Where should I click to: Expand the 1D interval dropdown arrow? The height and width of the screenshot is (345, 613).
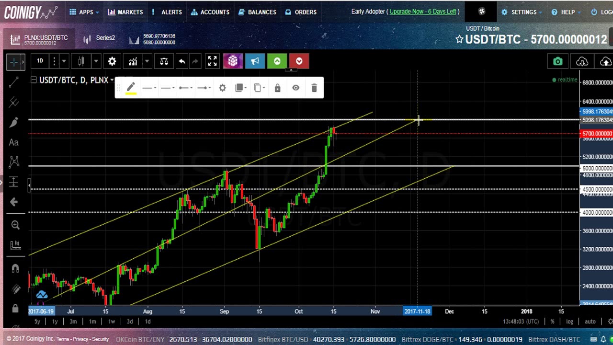pyautogui.click(x=63, y=61)
